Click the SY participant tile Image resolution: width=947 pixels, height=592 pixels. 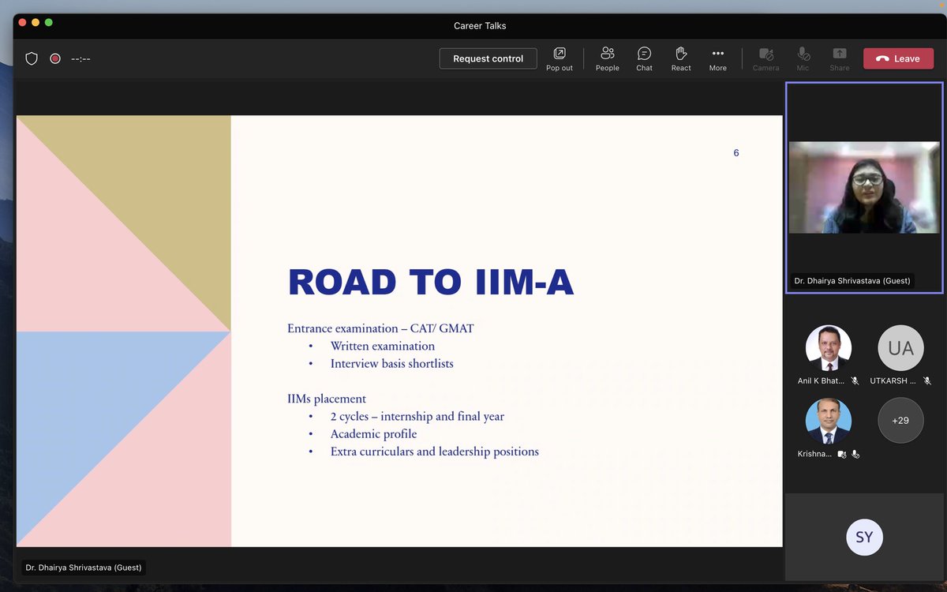864,538
